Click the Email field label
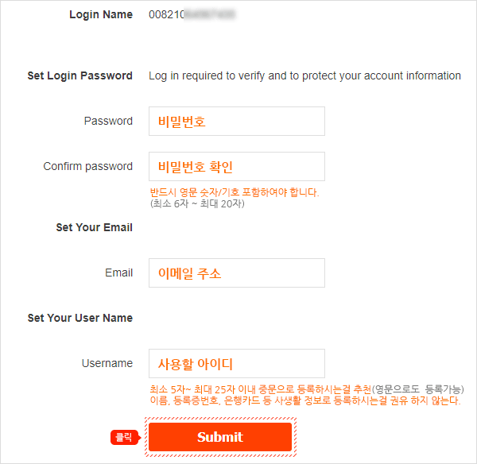 [118, 273]
